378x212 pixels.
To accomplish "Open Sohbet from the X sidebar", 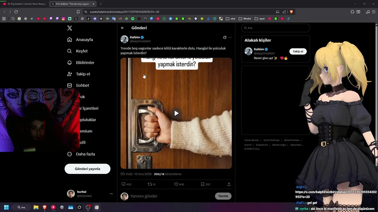I will click(x=78, y=85).
